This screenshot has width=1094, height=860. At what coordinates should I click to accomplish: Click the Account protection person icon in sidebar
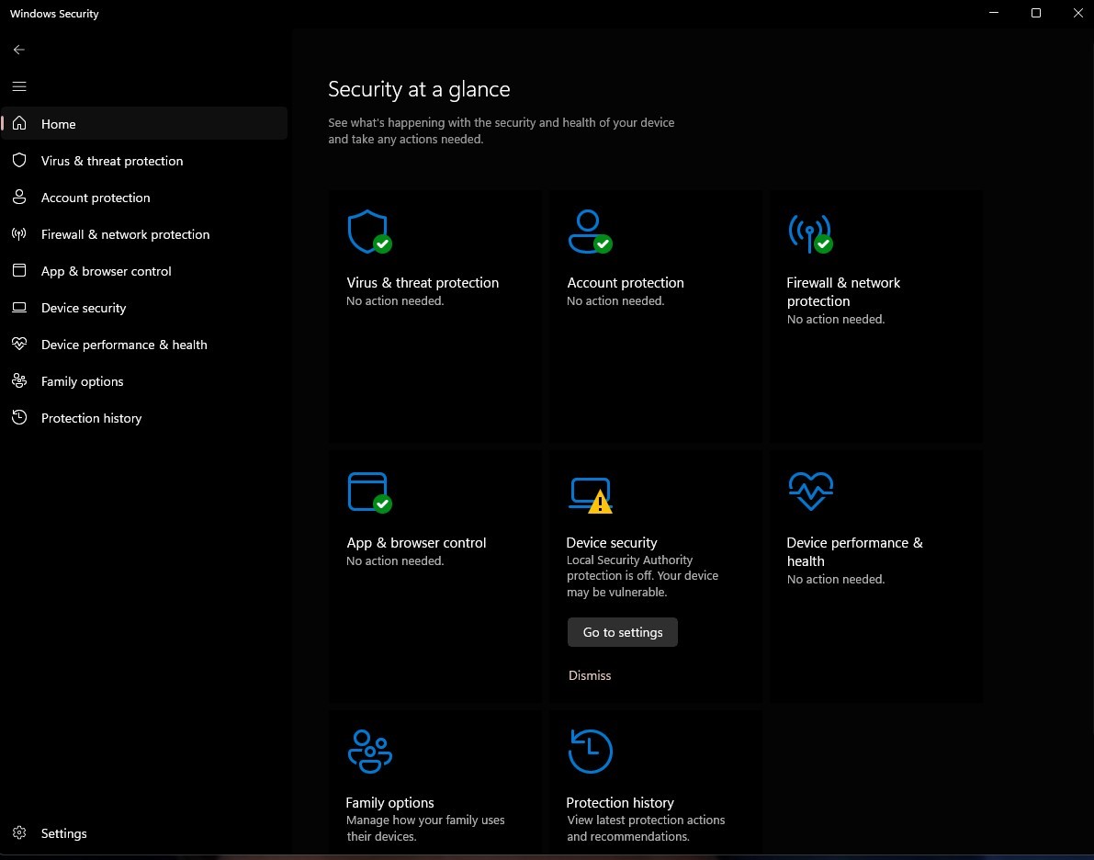click(19, 198)
